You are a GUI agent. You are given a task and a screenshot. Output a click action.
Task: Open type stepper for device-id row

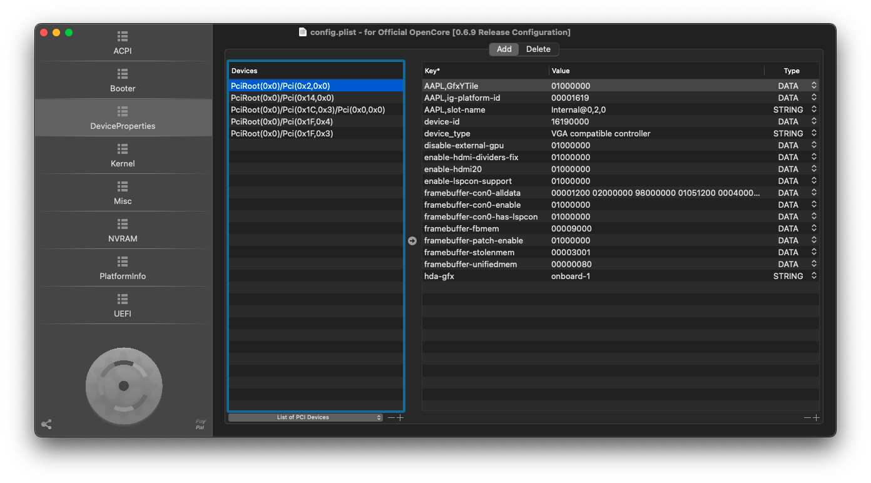pos(813,121)
